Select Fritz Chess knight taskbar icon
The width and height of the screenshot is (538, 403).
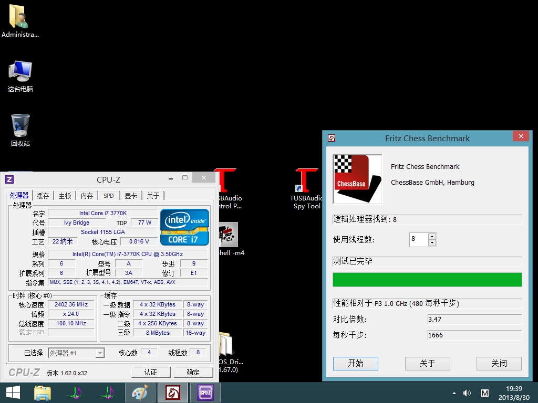pos(172,393)
